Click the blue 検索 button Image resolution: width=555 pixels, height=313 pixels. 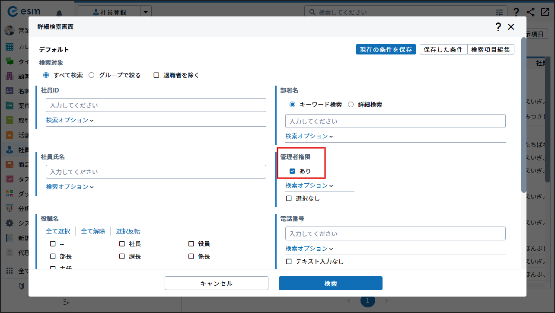[330, 284]
